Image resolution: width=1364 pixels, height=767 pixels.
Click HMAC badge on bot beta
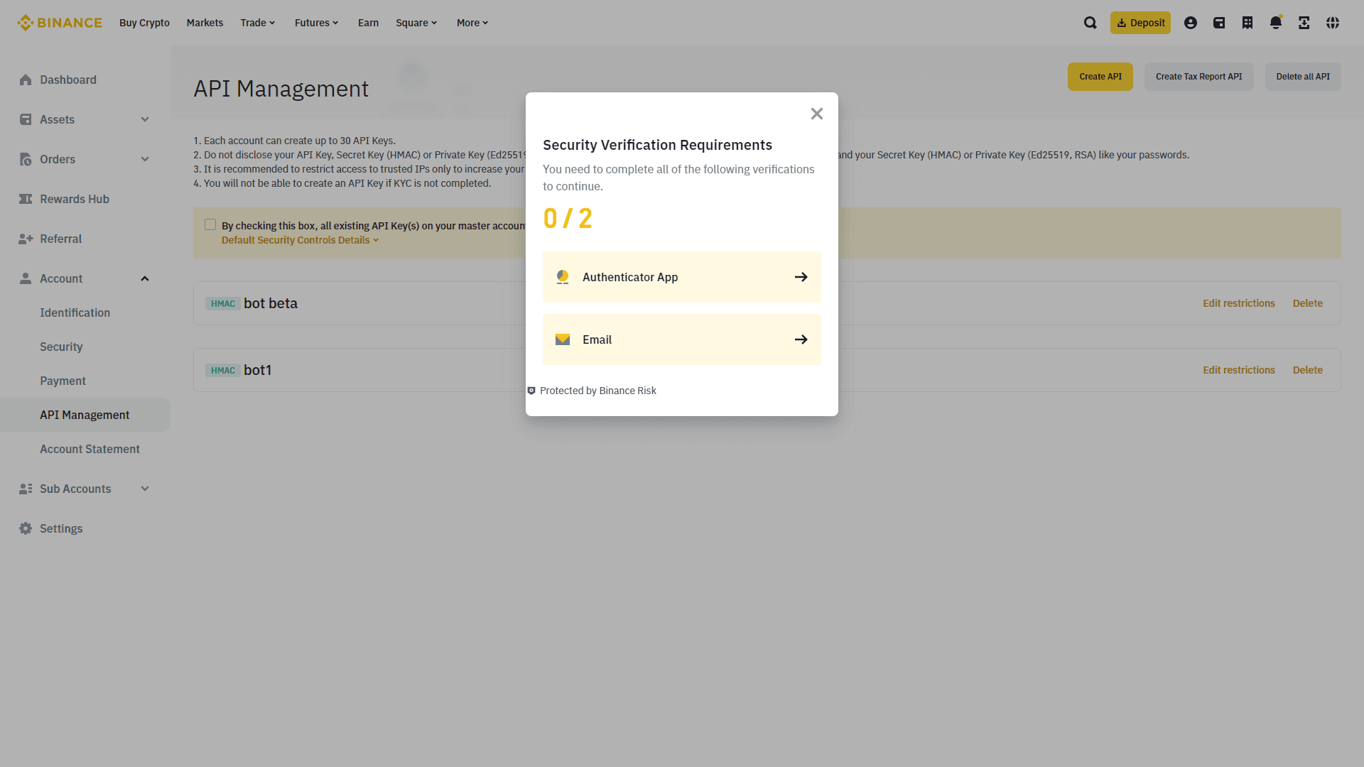pos(223,303)
